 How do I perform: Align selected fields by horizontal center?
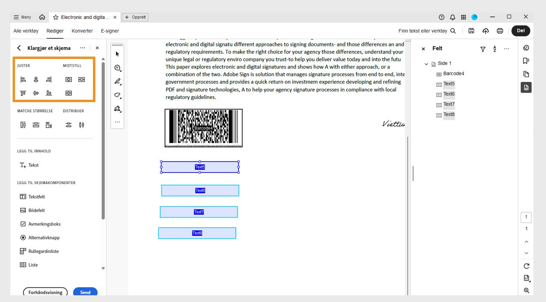tap(36, 80)
